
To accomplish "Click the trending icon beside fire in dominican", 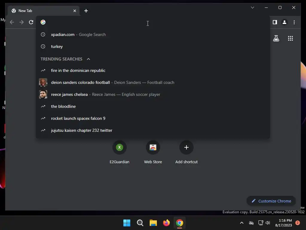I will (x=43, y=70).
